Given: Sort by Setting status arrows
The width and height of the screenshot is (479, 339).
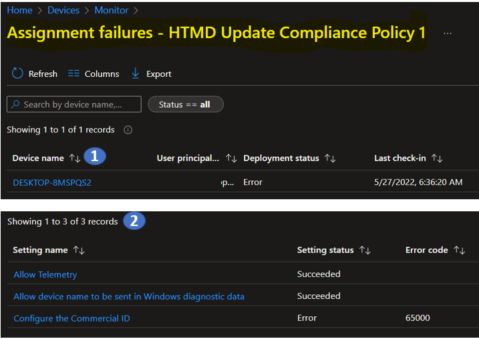Looking at the screenshot, I should click(x=365, y=250).
